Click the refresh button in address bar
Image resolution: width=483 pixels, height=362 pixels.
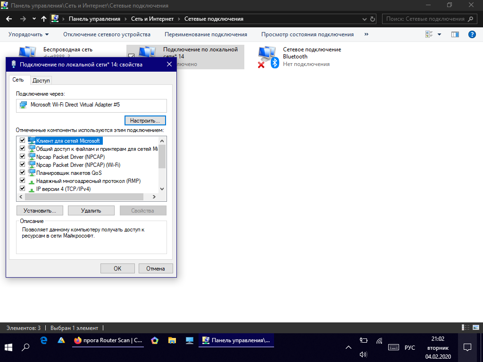coord(373,19)
